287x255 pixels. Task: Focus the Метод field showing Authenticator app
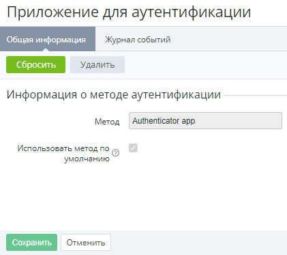[x=205, y=121]
